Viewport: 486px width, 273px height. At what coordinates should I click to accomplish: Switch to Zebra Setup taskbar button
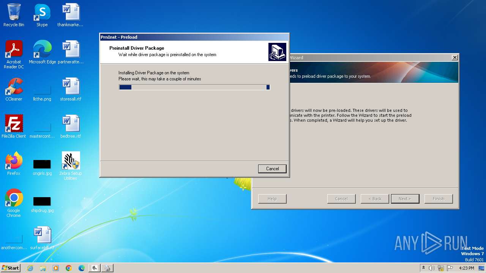point(95,268)
